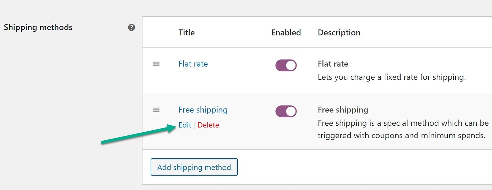Click 'Free shipping is a special method' line
This screenshot has height=190, width=492.
coord(403,123)
